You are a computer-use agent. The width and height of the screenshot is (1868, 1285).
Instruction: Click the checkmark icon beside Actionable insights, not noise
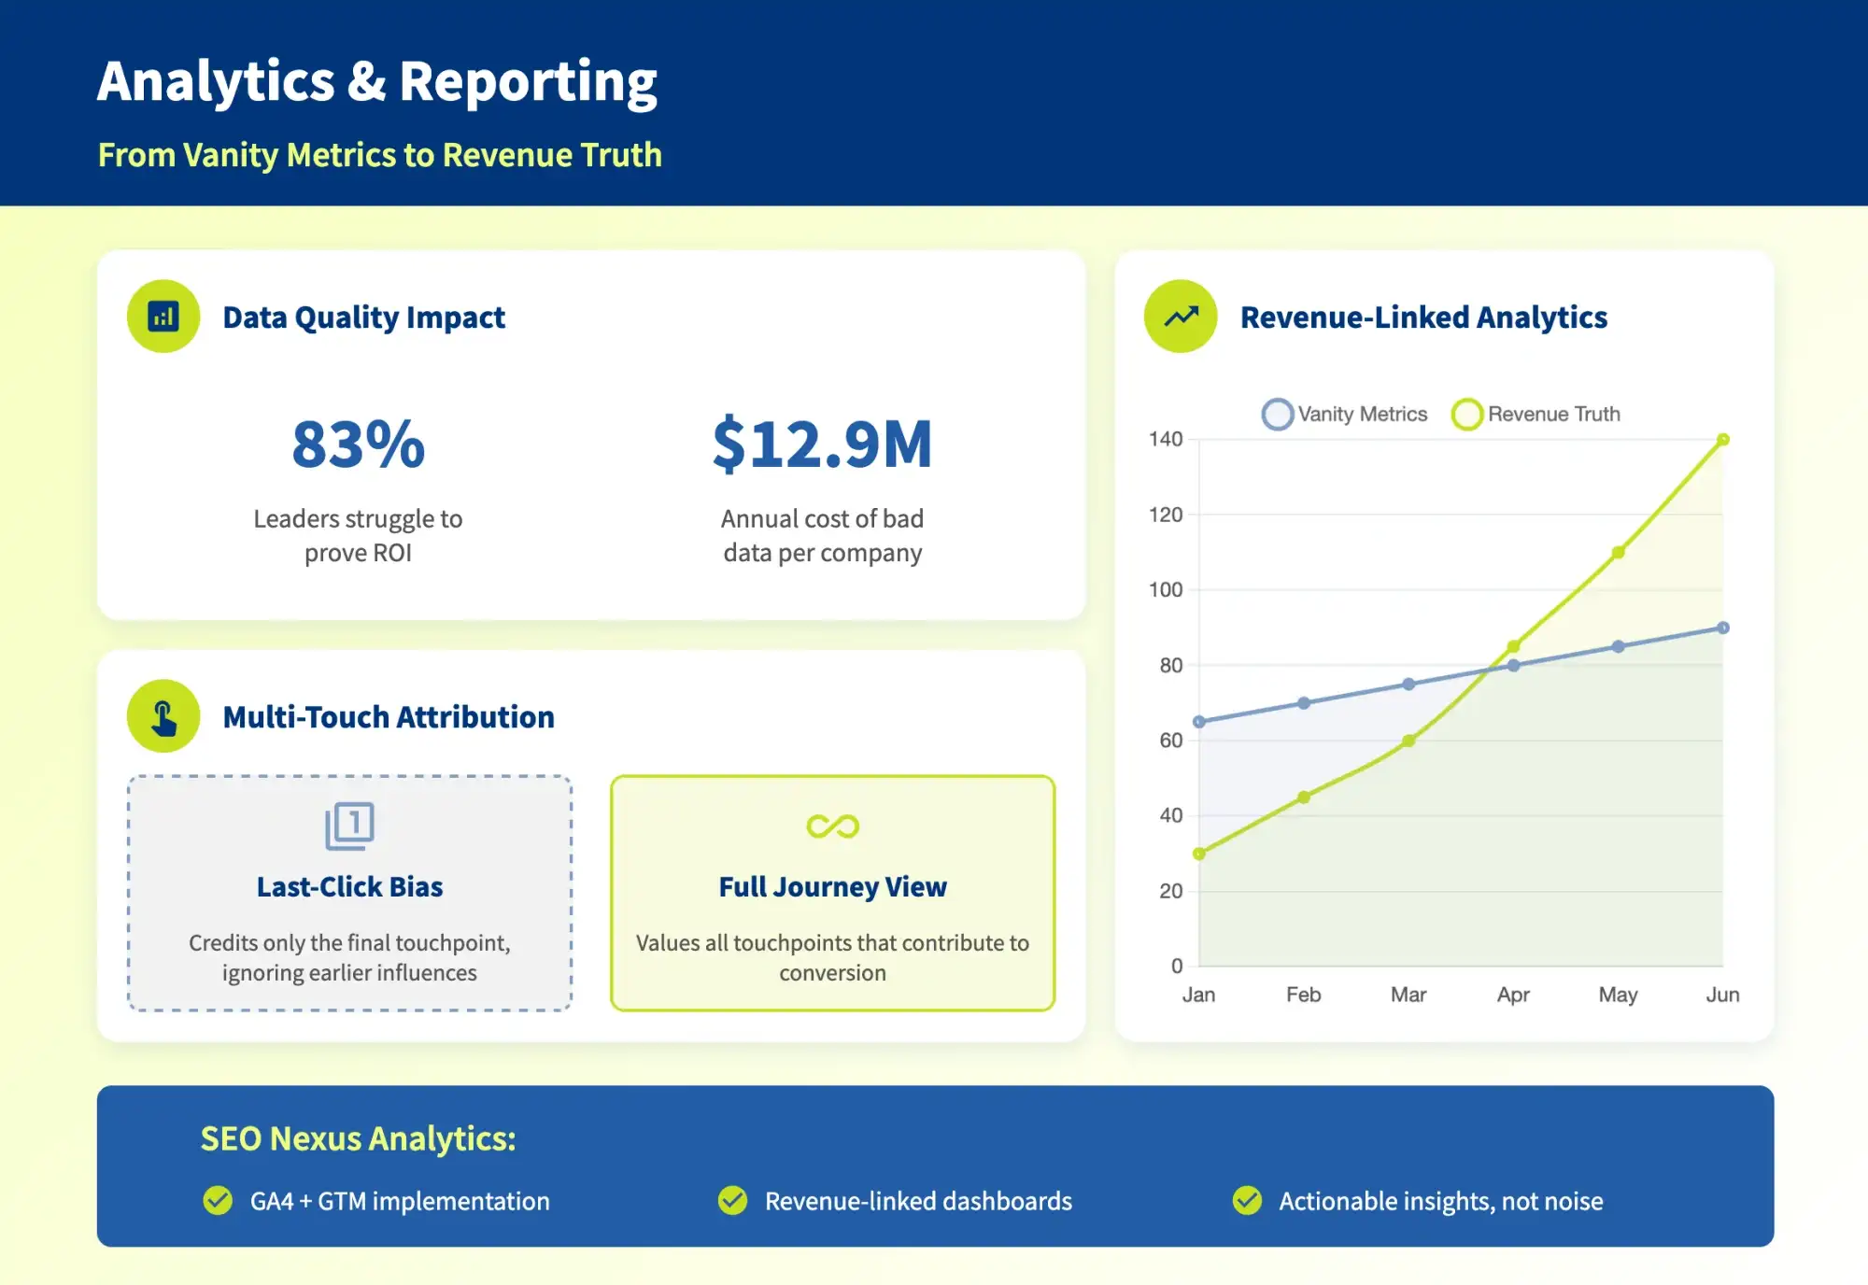(x=1250, y=1202)
